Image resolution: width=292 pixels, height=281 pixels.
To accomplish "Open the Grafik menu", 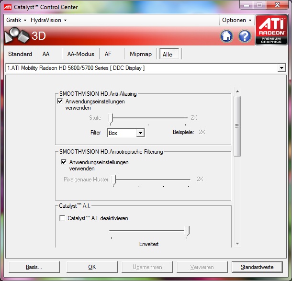I will (16, 20).
